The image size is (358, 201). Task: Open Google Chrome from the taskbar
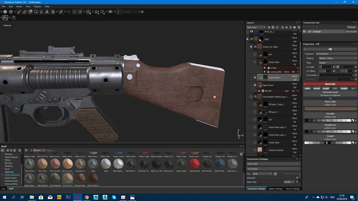87,197
